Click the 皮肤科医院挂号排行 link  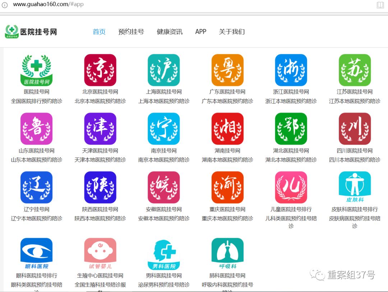click(x=355, y=209)
